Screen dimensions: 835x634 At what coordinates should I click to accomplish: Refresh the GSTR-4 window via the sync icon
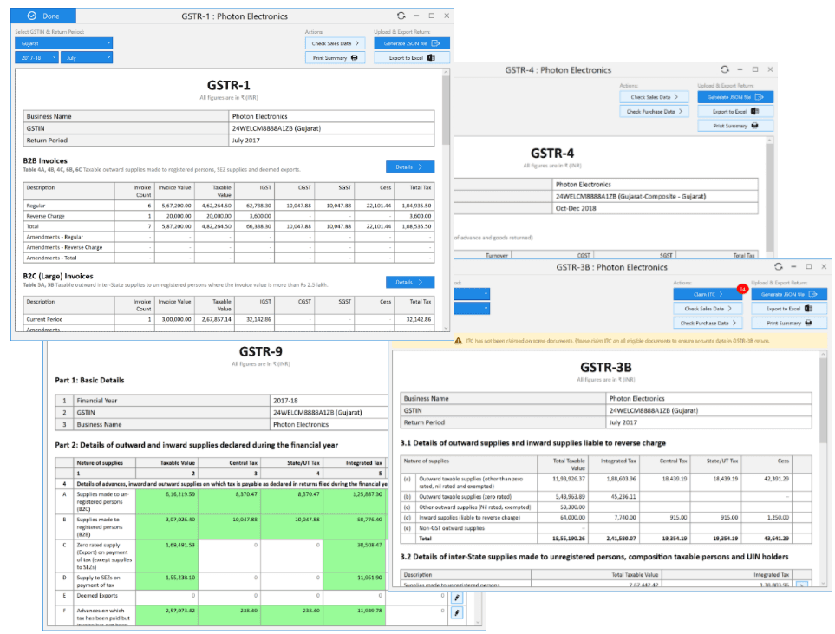pyautogui.click(x=725, y=69)
